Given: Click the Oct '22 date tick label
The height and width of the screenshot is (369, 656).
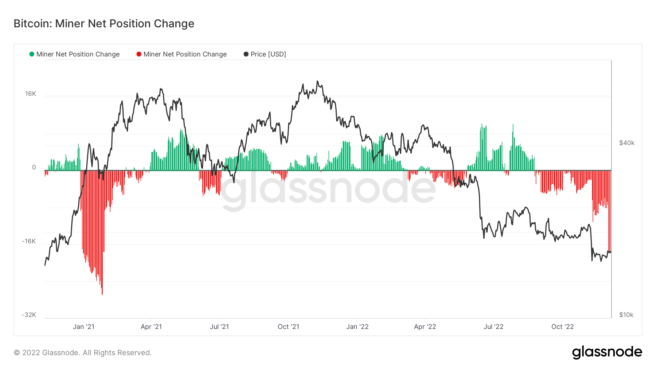Looking at the screenshot, I should (562, 327).
